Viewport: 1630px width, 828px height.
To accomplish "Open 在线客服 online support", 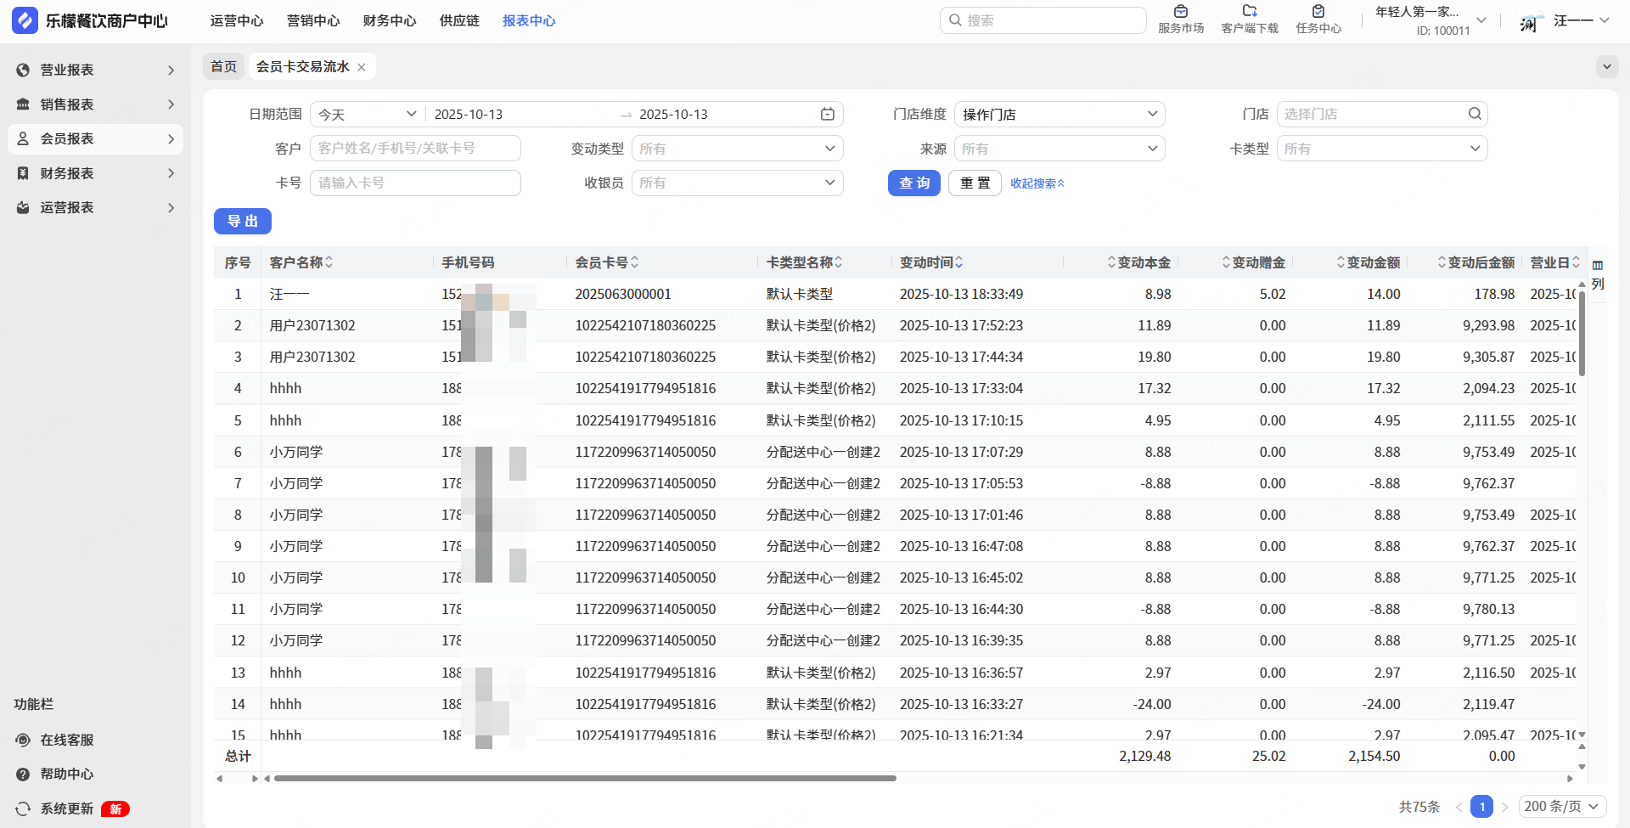I will (x=66, y=740).
